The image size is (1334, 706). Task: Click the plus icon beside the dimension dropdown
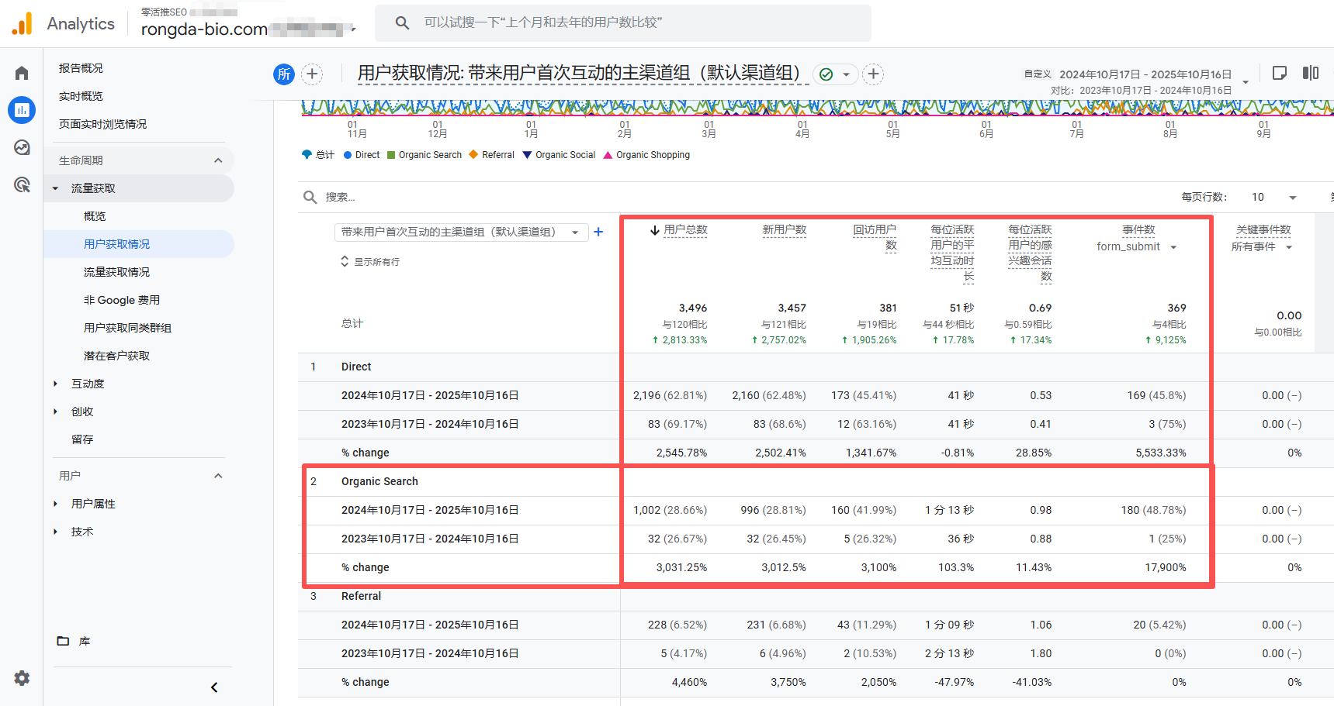pyautogui.click(x=598, y=232)
